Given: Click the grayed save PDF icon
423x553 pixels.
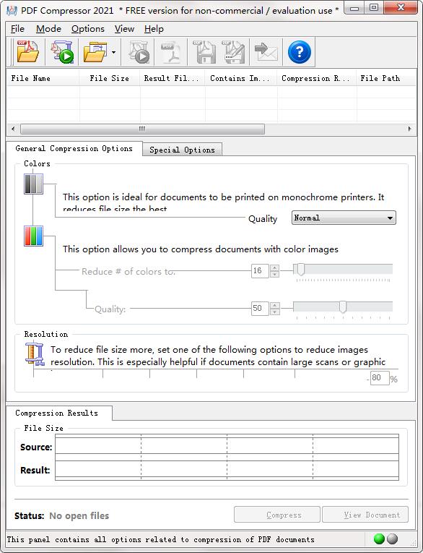Looking at the screenshot, I should (204, 52).
